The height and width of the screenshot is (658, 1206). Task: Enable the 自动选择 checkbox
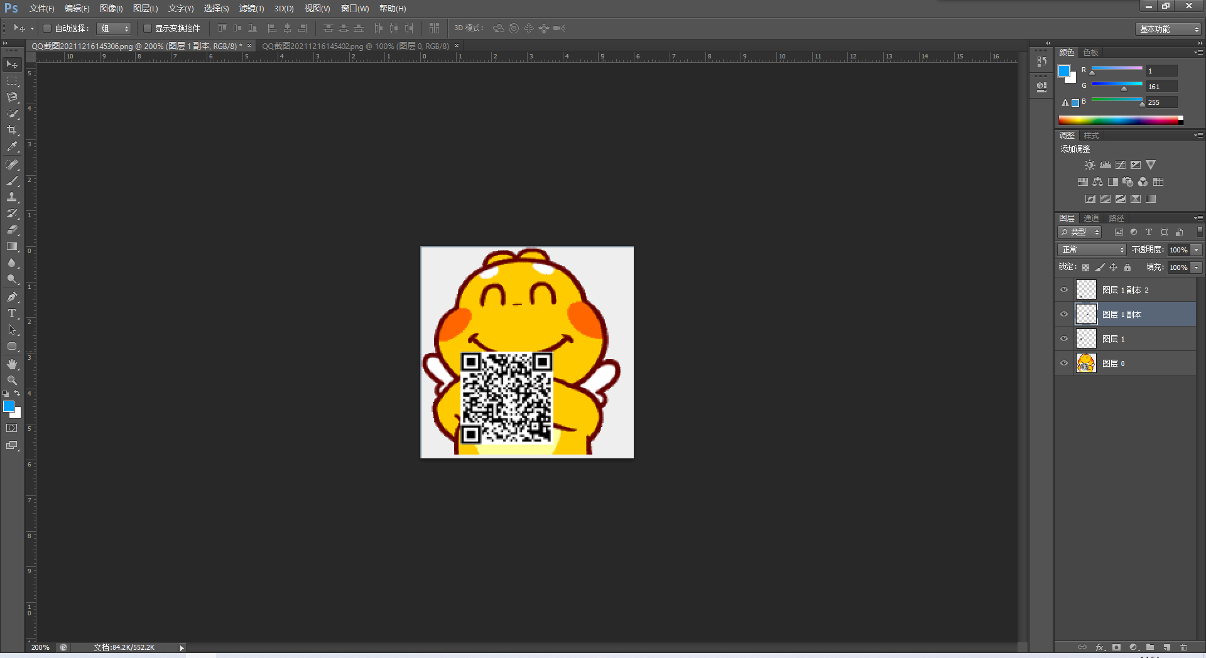(47, 28)
